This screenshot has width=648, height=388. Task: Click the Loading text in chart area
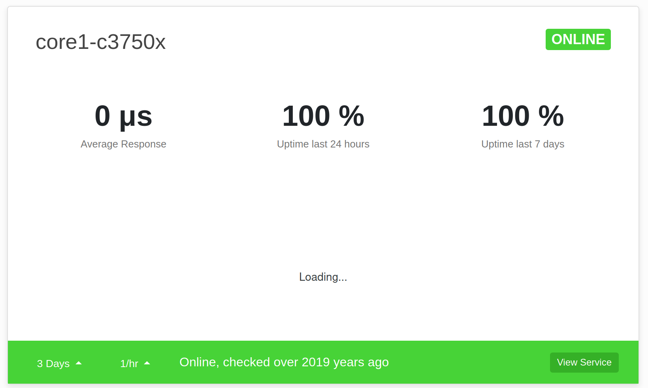[323, 277]
